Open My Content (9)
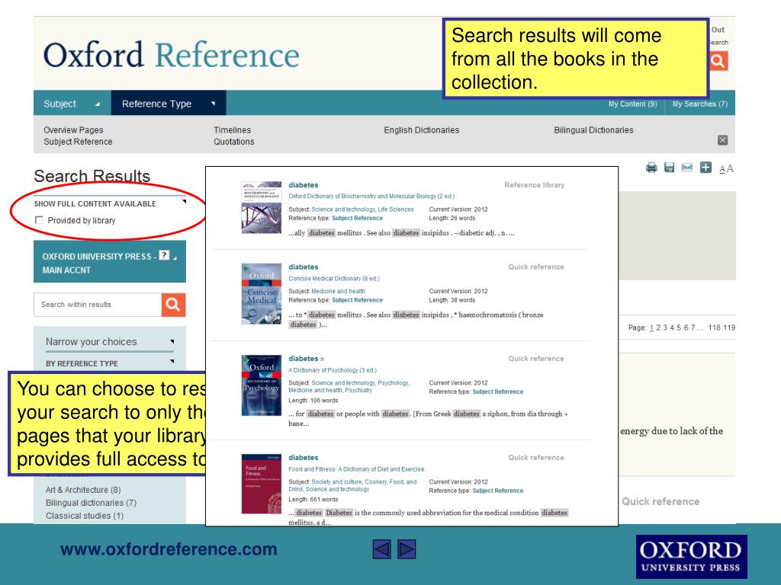This screenshot has width=781, height=585. click(x=632, y=104)
